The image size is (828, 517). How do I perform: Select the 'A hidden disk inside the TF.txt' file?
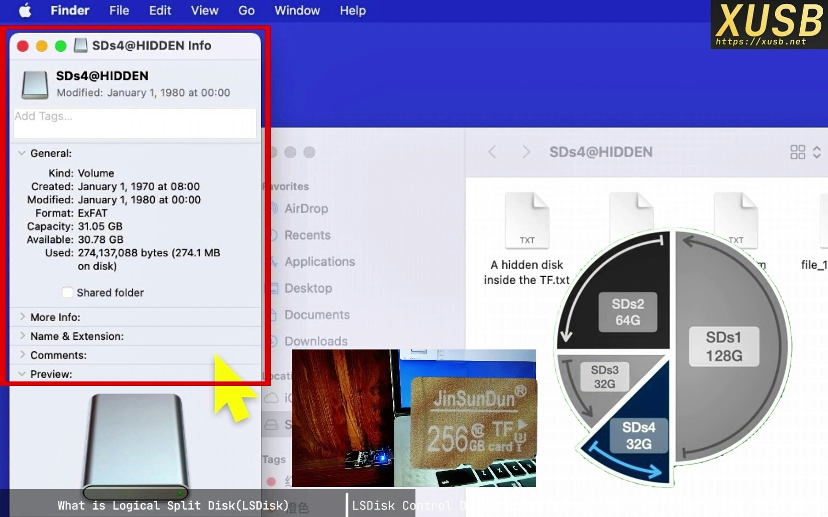click(x=527, y=220)
